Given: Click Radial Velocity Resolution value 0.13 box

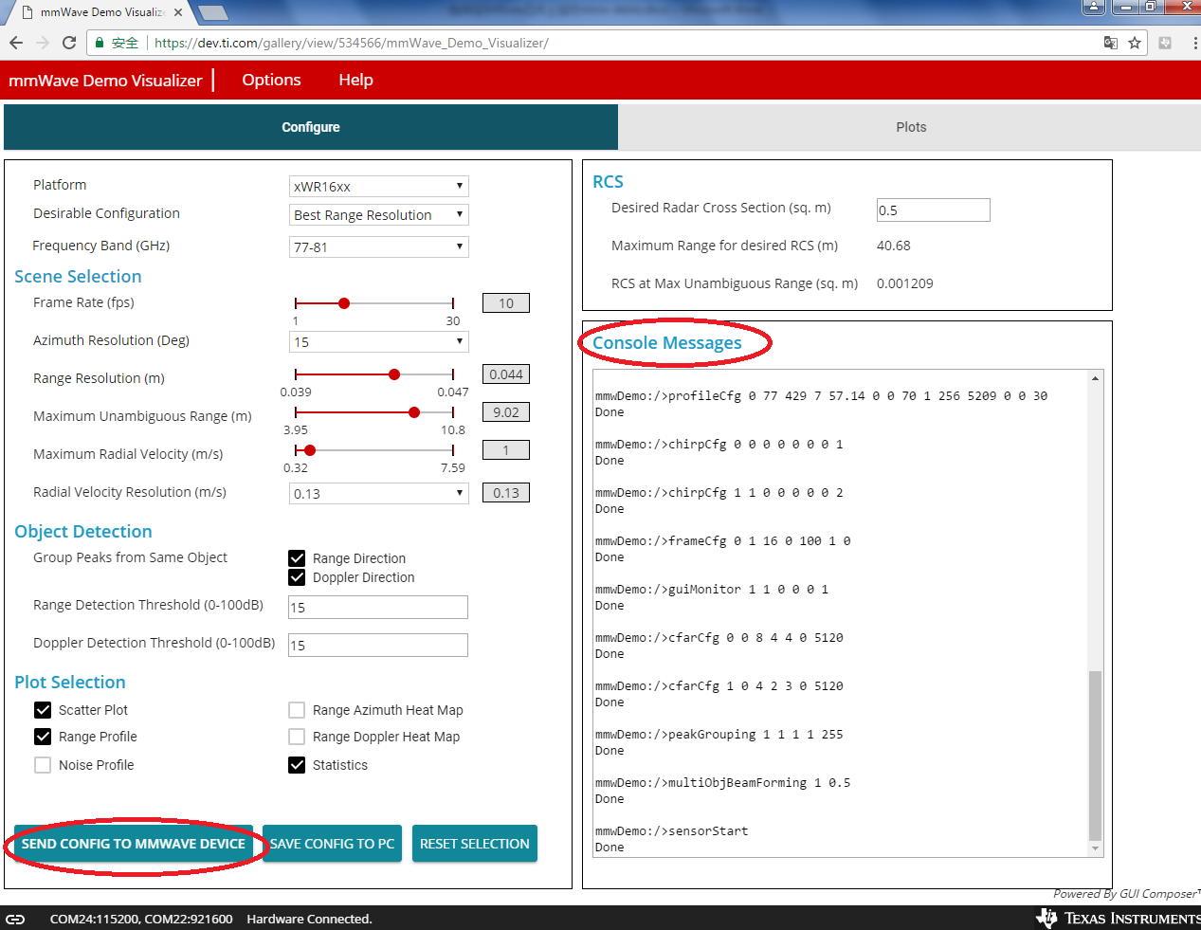Looking at the screenshot, I should click(506, 493).
